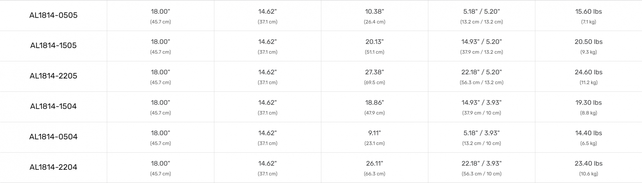Click the AL1814-0504 model name
This screenshot has width=642, height=183.
point(53,137)
